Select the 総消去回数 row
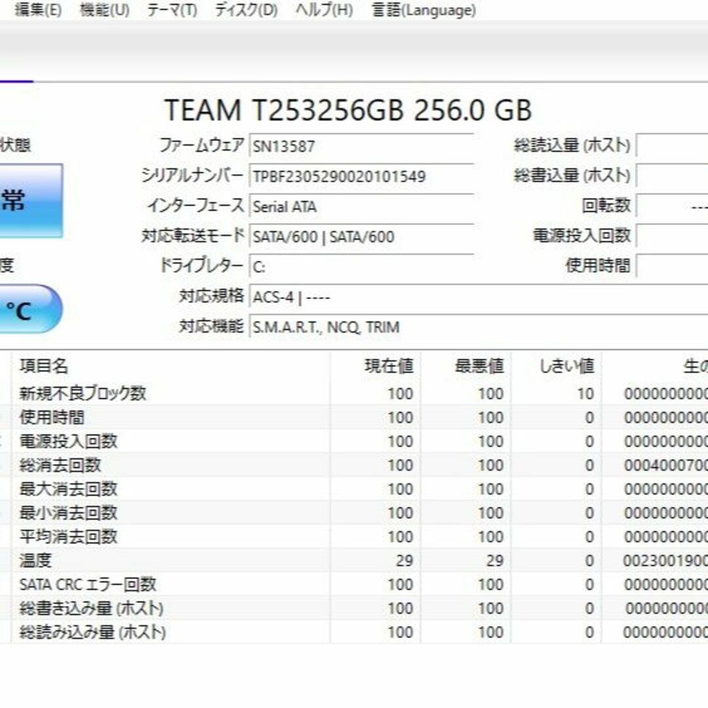This screenshot has width=708, height=708. tap(354, 465)
